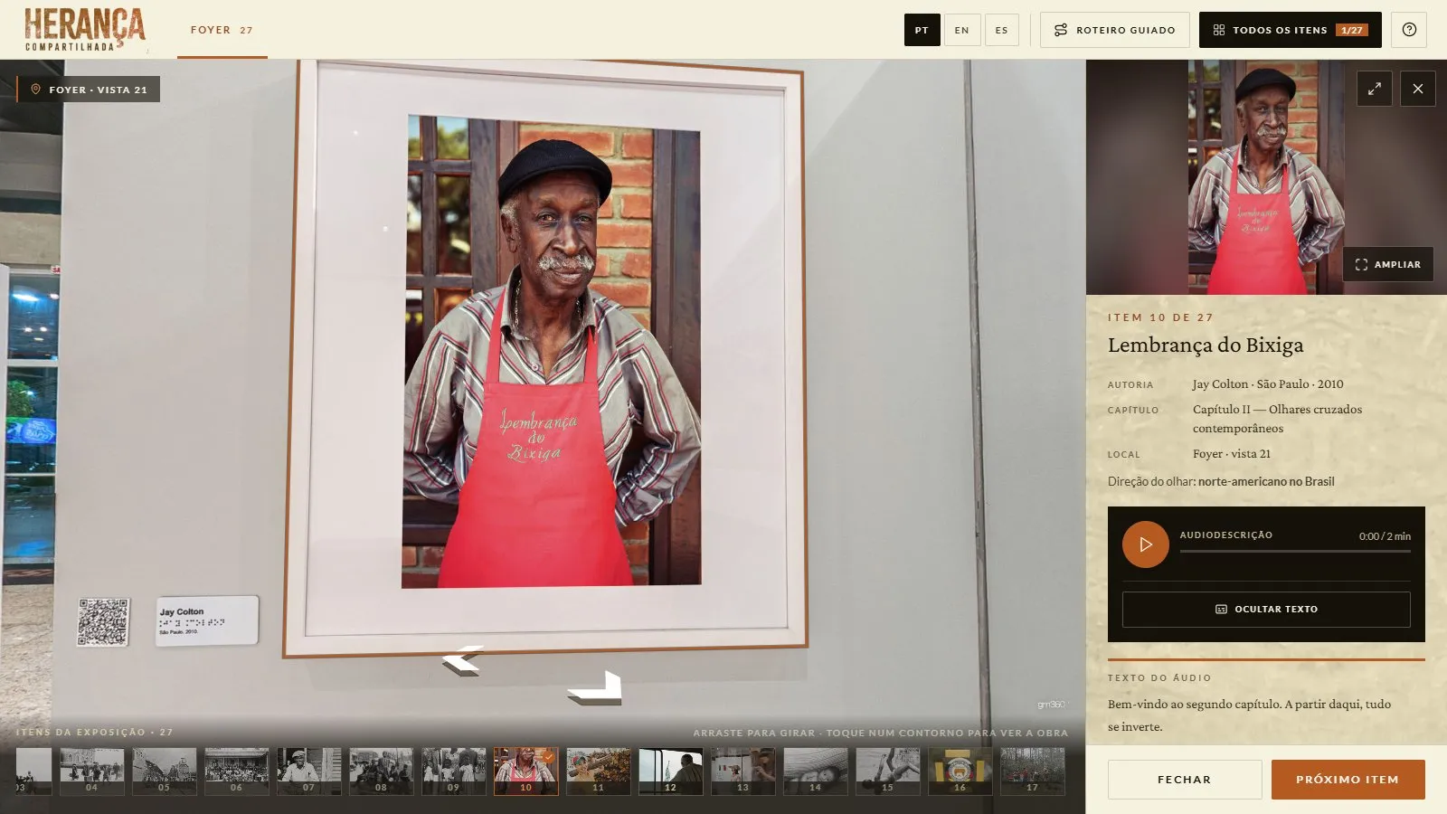Open Todos os Itens list

coord(1290,30)
